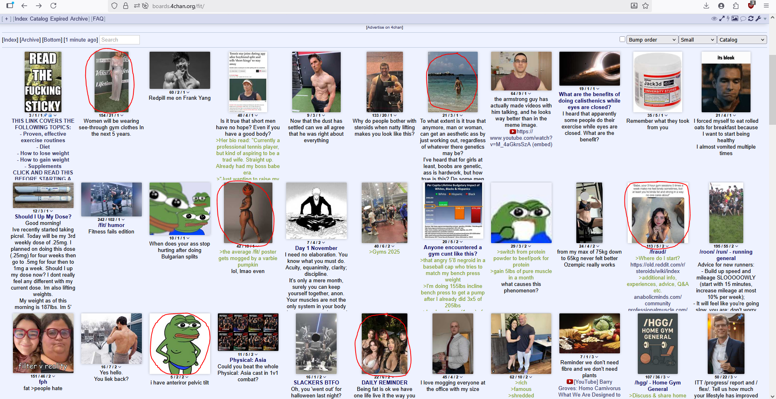
Task: Toggle the checkbox beside Bump order
Action: [622, 39]
